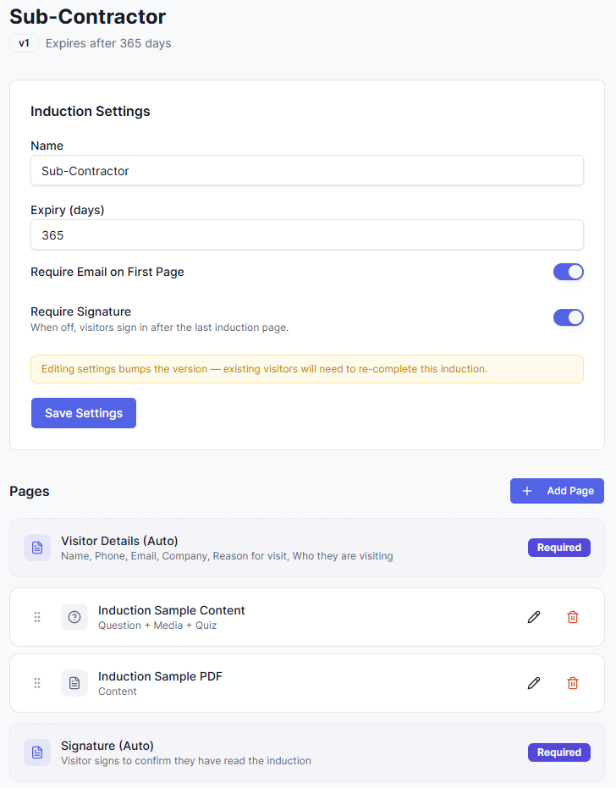Image resolution: width=616 pixels, height=788 pixels.
Task: Edit the Induction Sample Content page
Action: click(x=534, y=617)
